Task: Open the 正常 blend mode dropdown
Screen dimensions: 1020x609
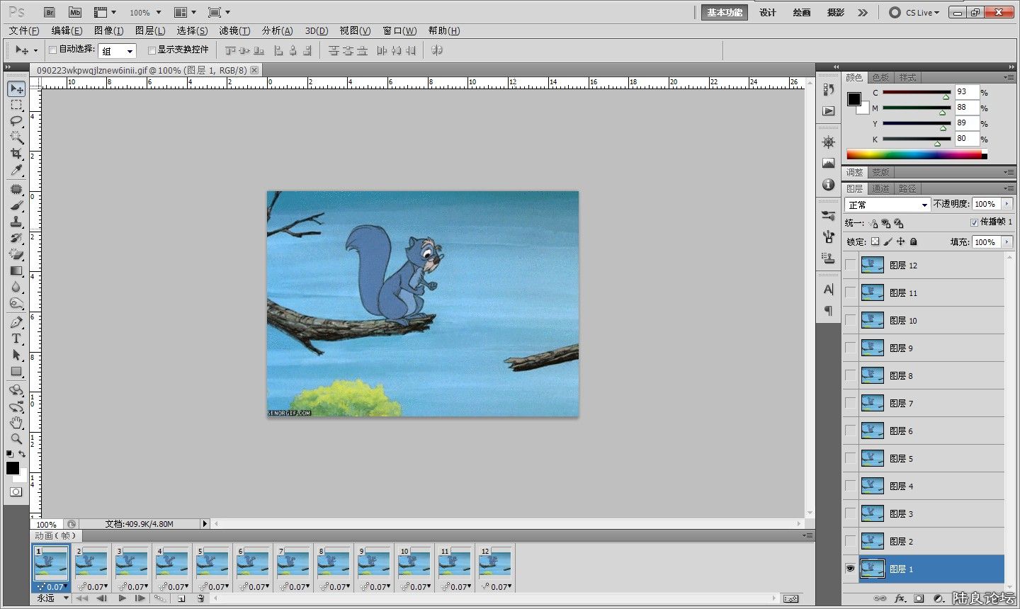Action: pos(887,205)
